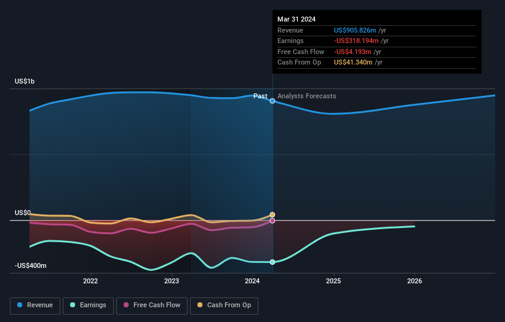Click the 2026 x-axis label
This screenshot has height=322, width=505.
(415, 281)
